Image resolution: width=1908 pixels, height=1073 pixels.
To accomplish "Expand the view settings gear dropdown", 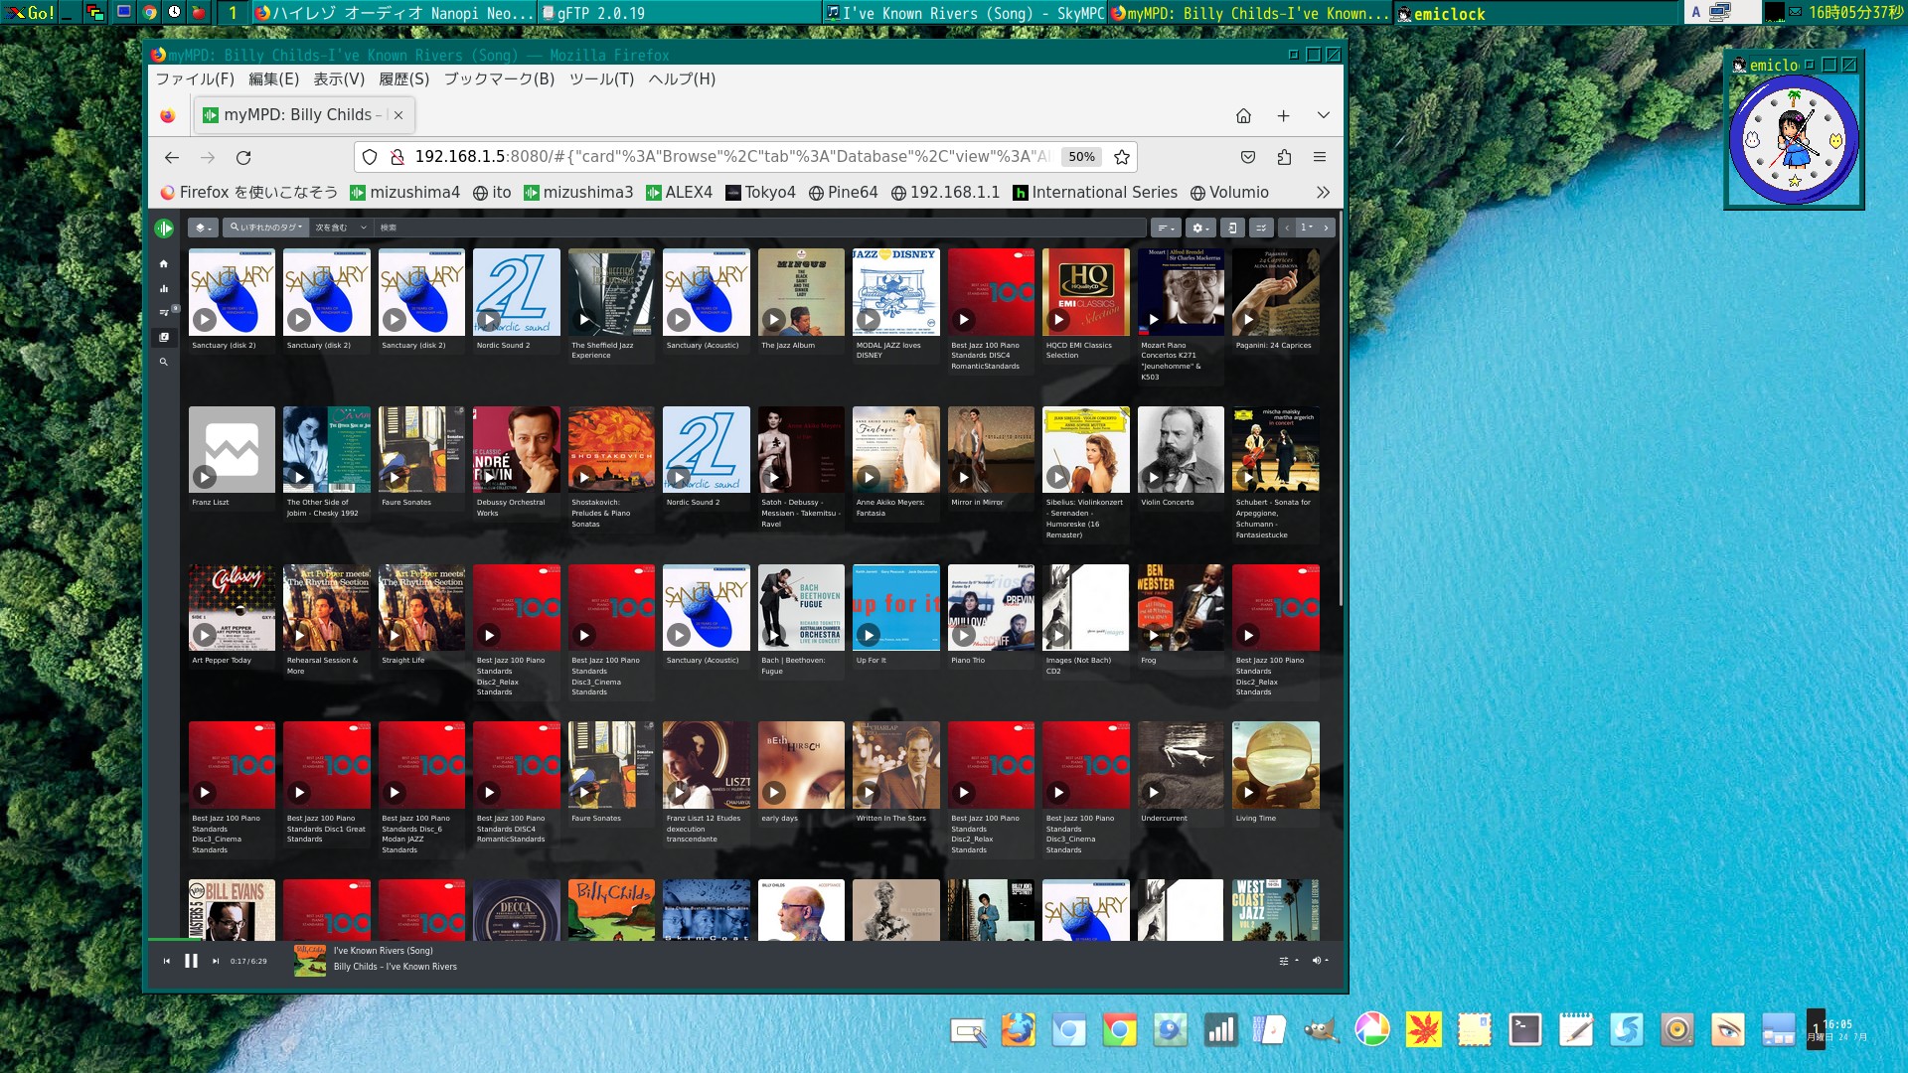I will (x=1200, y=228).
